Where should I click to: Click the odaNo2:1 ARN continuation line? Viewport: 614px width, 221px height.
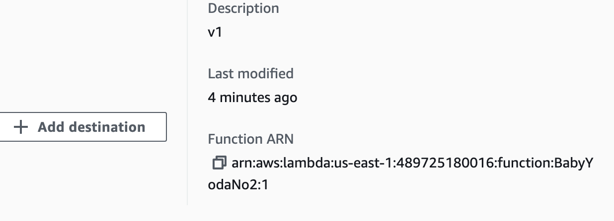(x=238, y=185)
